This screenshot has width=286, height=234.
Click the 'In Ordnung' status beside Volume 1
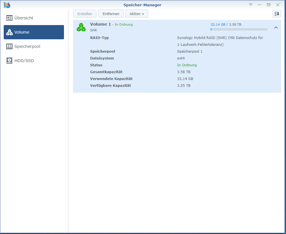(x=124, y=24)
